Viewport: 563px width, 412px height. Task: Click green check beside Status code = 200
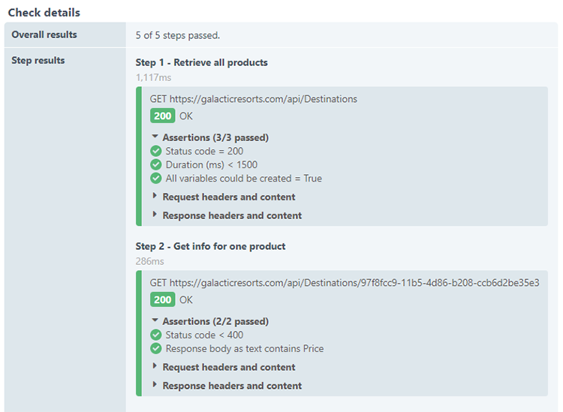pos(156,151)
